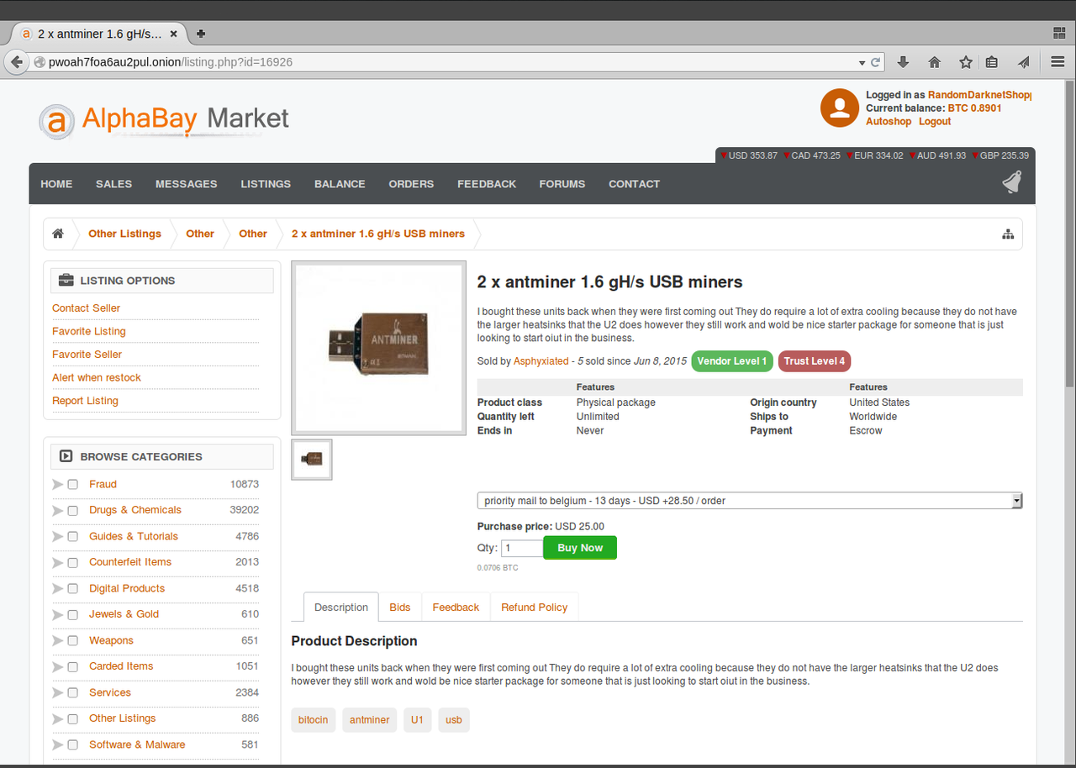Viewport: 1076px width, 768px height.
Task: Click the site identity globe icon
Action: click(x=39, y=62)
